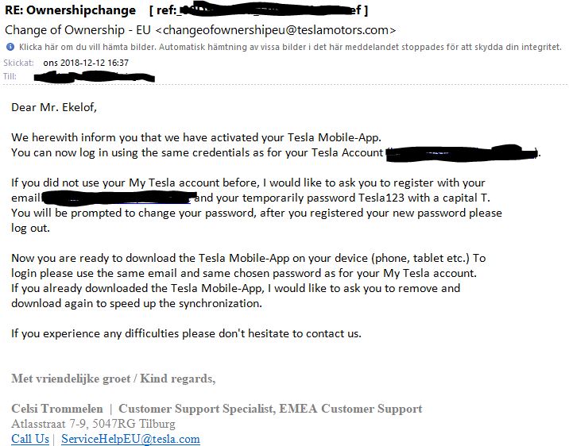Click the 'Atlasstraat 7-9, 5047RG Tilburg' address line
The height and width of the screenshot is (446, 569).
pyautogui.click(x=93, y=424)
